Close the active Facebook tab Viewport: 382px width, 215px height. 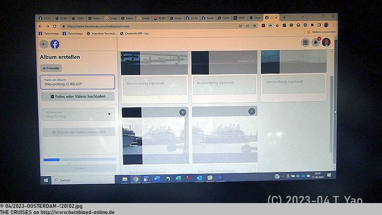tap(276, 18)
